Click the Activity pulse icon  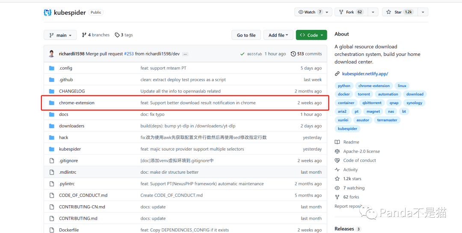coord(338,169)
